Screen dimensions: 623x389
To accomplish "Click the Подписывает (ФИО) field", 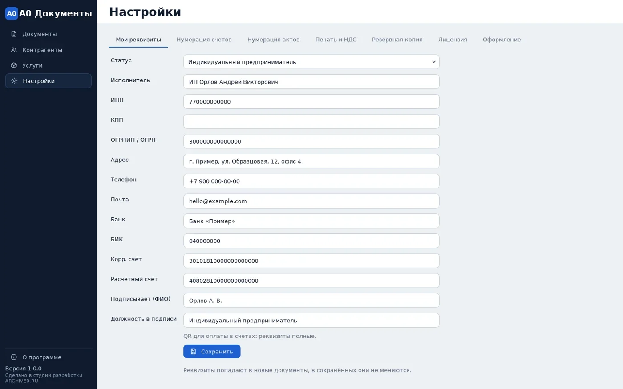I will click(311, 301).
